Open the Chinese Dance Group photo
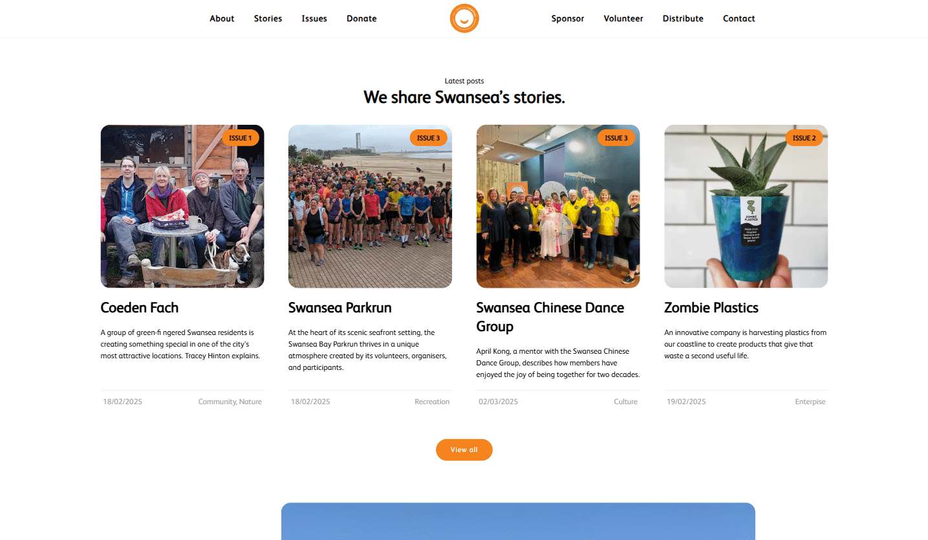The image size is (928, 540). click(558, 206)
